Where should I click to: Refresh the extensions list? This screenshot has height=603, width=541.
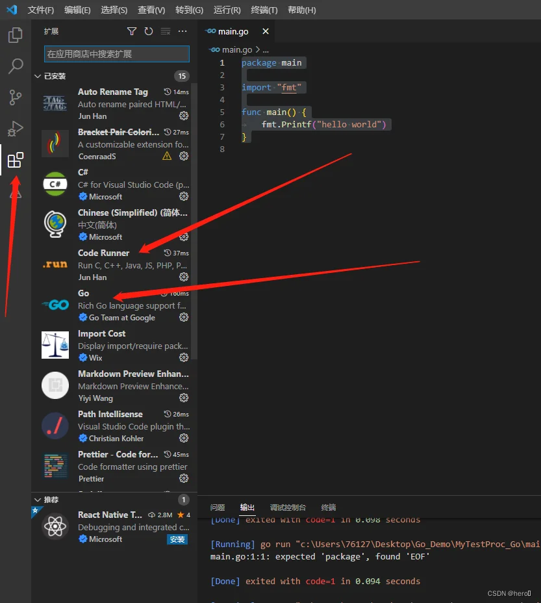[149, 31]
